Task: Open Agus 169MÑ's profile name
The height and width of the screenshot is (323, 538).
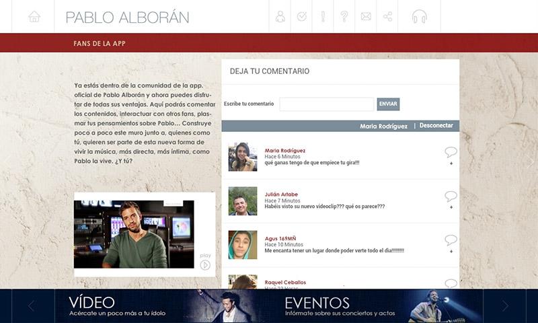Action: [280, 238]
